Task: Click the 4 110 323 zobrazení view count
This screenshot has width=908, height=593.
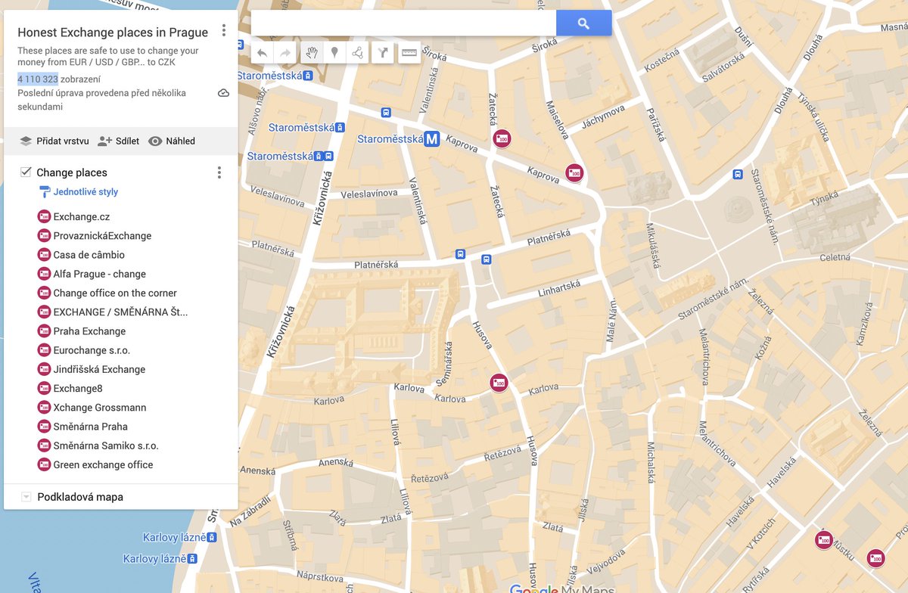Action: tap(59, 79)
